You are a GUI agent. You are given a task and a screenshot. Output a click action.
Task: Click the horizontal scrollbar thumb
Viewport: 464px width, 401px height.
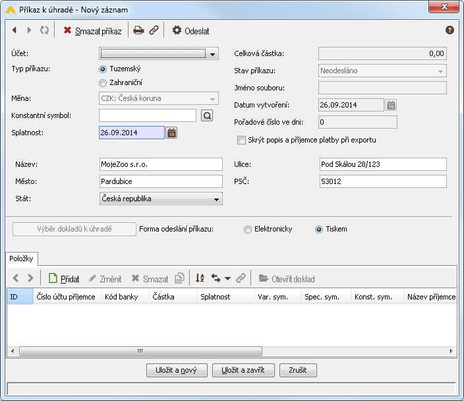140,352
